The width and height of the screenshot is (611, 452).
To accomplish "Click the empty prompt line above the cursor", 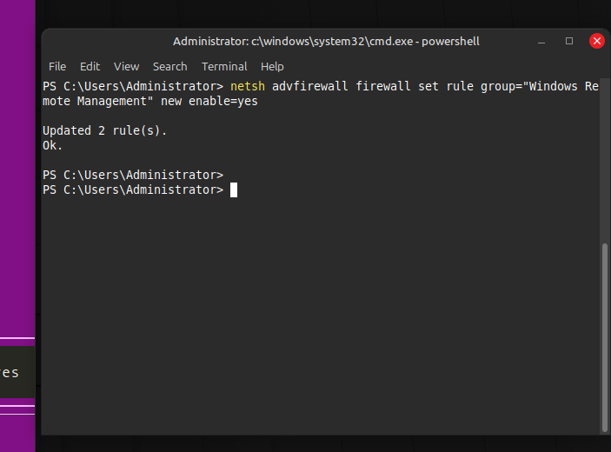I will [132, 175].
